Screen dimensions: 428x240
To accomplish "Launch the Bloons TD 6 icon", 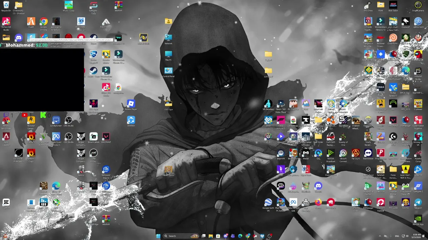I will (x=293, y=153).
